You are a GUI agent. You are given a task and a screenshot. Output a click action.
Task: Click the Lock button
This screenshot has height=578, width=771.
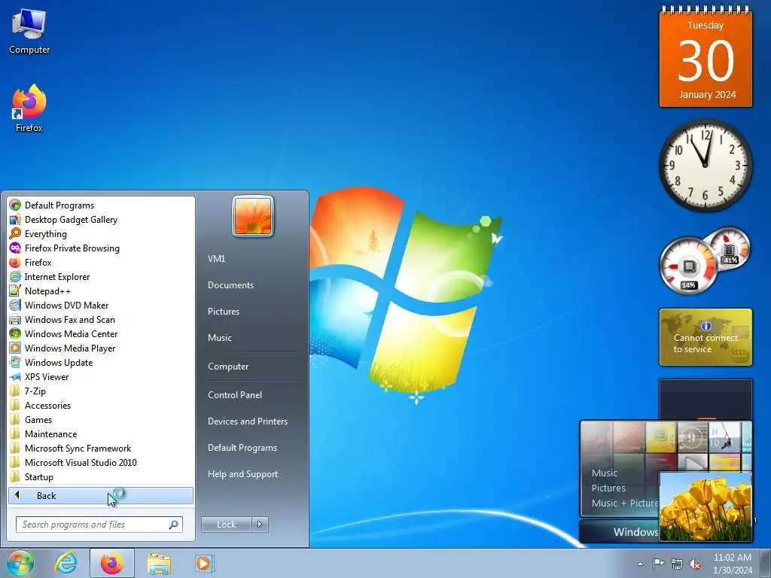click(226, 525)
